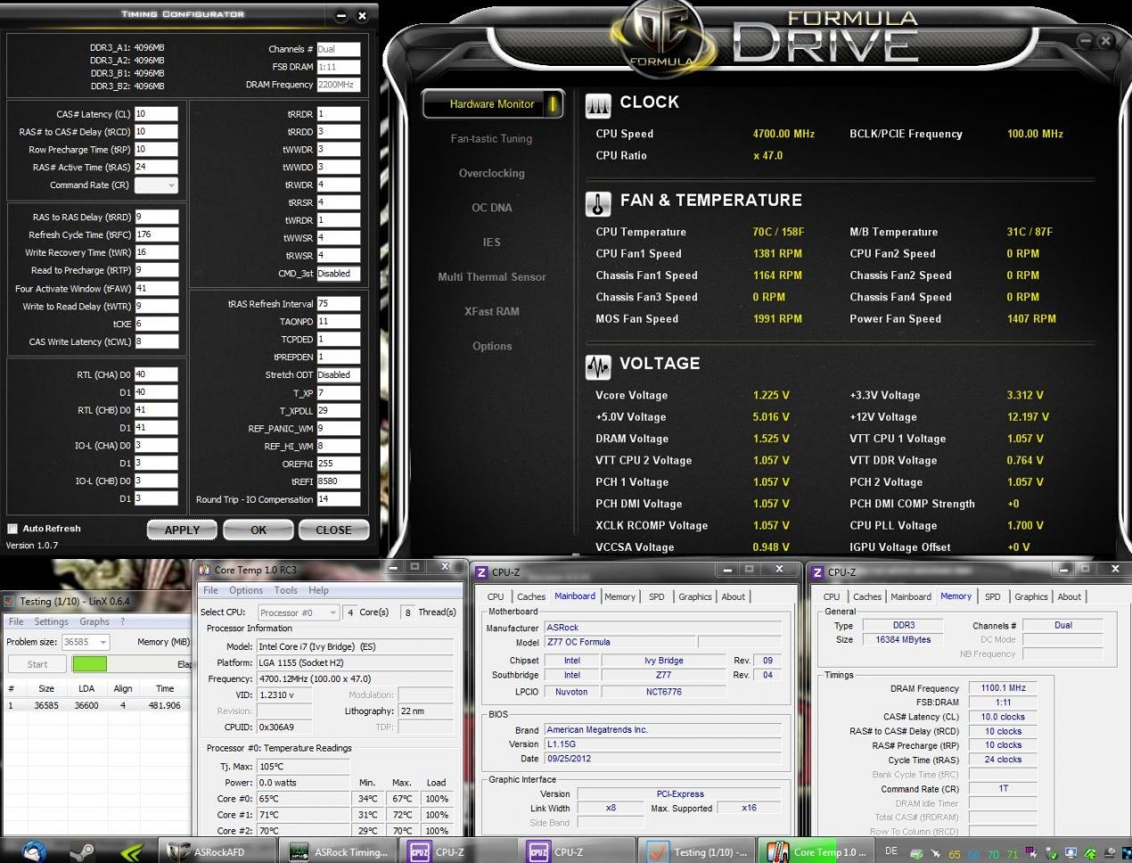The height and width of the screenshot is (863, 1132).
Task: Expand the LinX Problem size dropdown
Action: pos(86,642)
